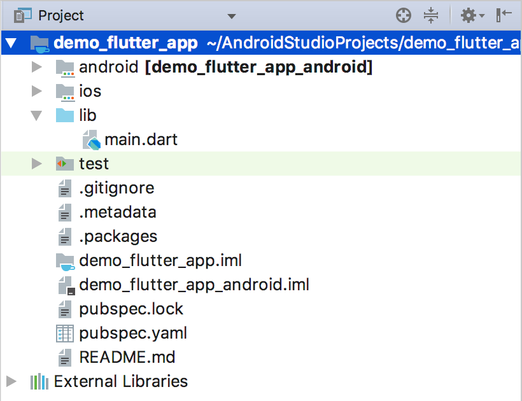Viewport: 522px width, 401px height.
Task: Open the gear settings menu
Action: pos(472,16)
